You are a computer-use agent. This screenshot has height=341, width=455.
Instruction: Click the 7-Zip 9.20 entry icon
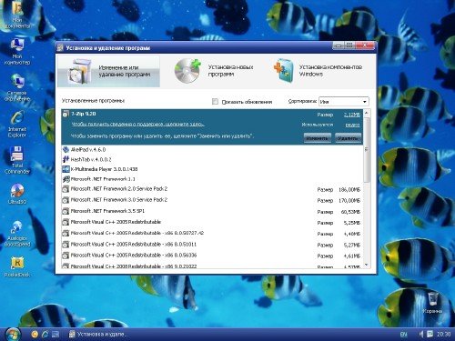click(66, 114)
